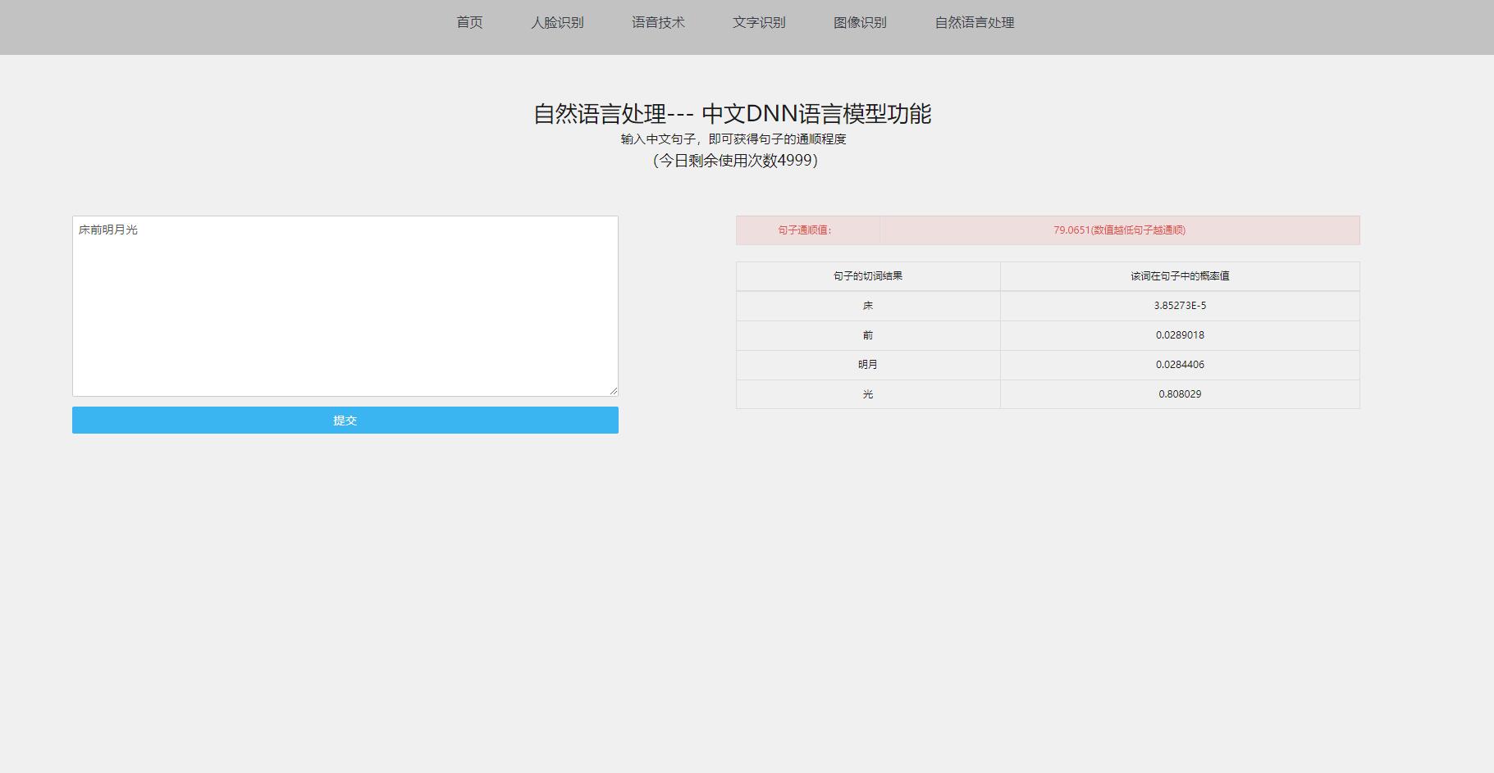Viewport: 1494px width, 773px height.
Task: Select the word 前 in the results table
Action: (868, 334)
